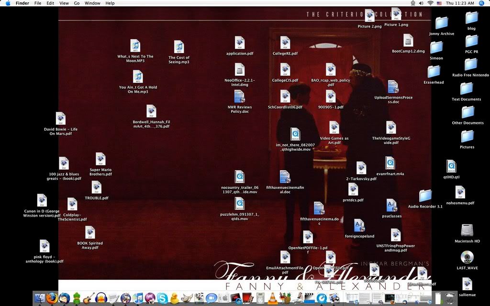Click the volume icon in menu bar
This screenshot has width=490, height=306.
click(x=421, y=3)
